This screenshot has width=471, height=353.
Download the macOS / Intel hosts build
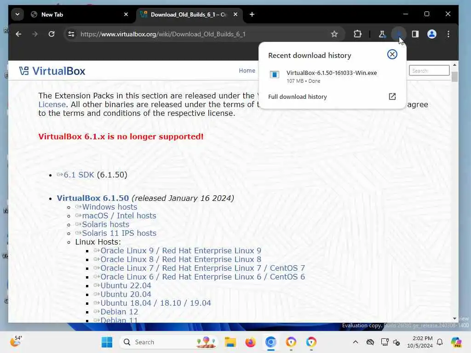click(119, 216)
